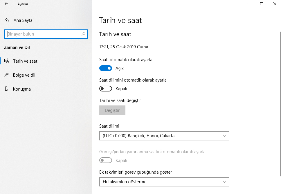Screen dimensions: 281x194
Task: Click the Ana Sayfa home icon
Action: pos(7,20)
